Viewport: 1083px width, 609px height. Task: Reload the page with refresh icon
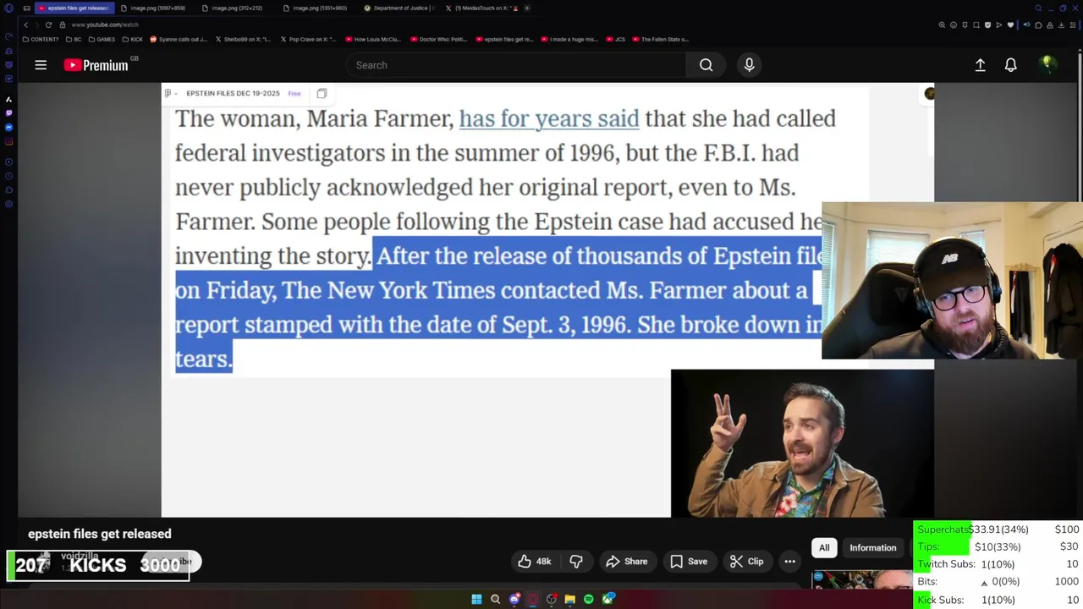pyautogui.click(x=48, y=25)
